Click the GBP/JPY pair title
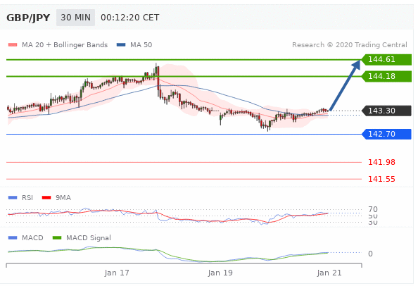Viewport: 418px width, 286px height. tap(28, 18)
